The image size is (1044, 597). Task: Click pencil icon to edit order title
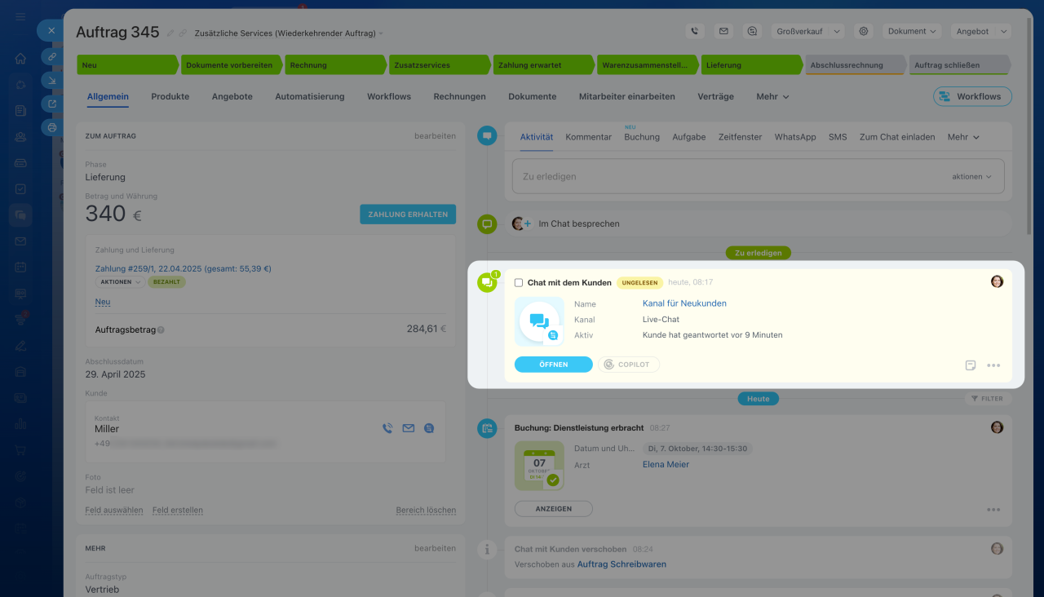point(170,33)
